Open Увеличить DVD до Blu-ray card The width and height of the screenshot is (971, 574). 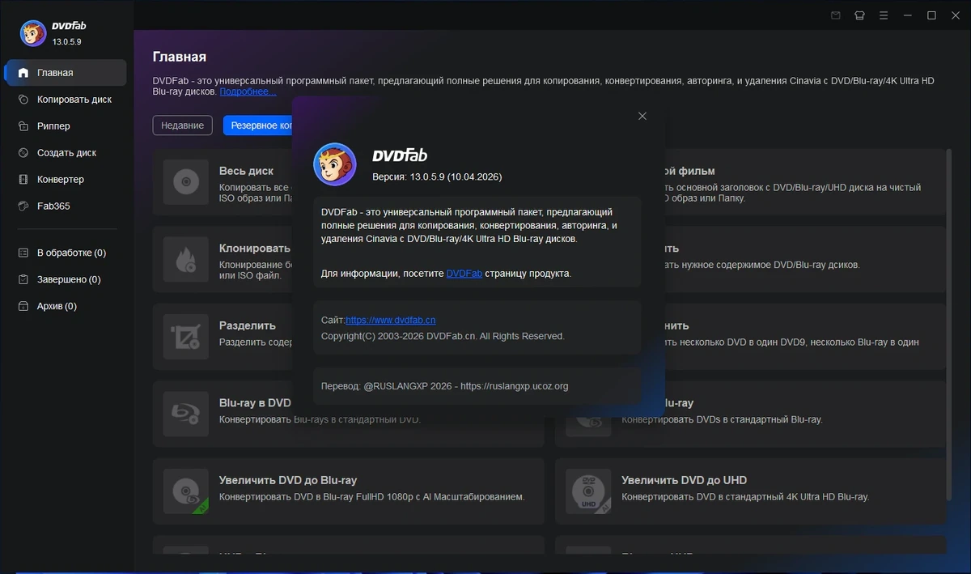[349, 491]
